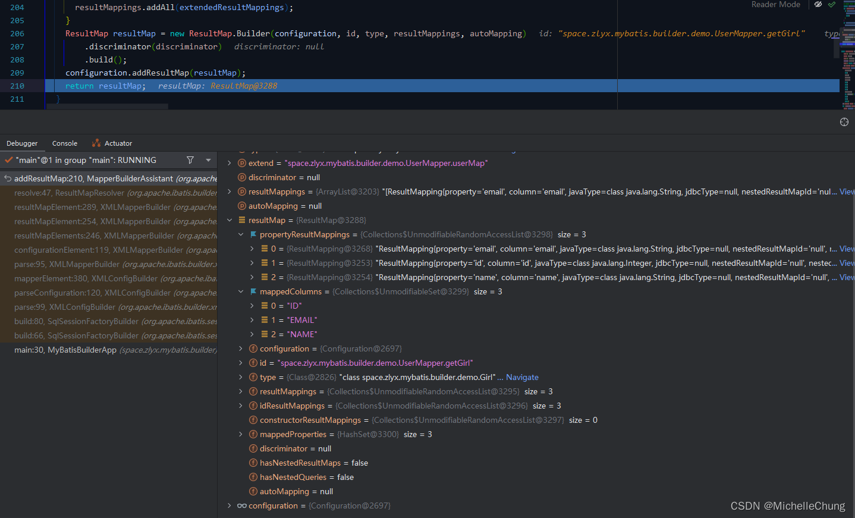Click glasses watch icon beside bottom configuration
The height and width of the screenshot is (518, 855).
242,506
